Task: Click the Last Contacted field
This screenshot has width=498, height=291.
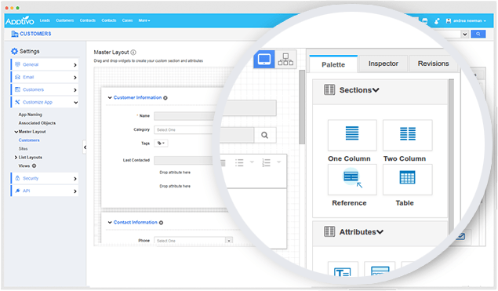Action: [x=184, y=160]
